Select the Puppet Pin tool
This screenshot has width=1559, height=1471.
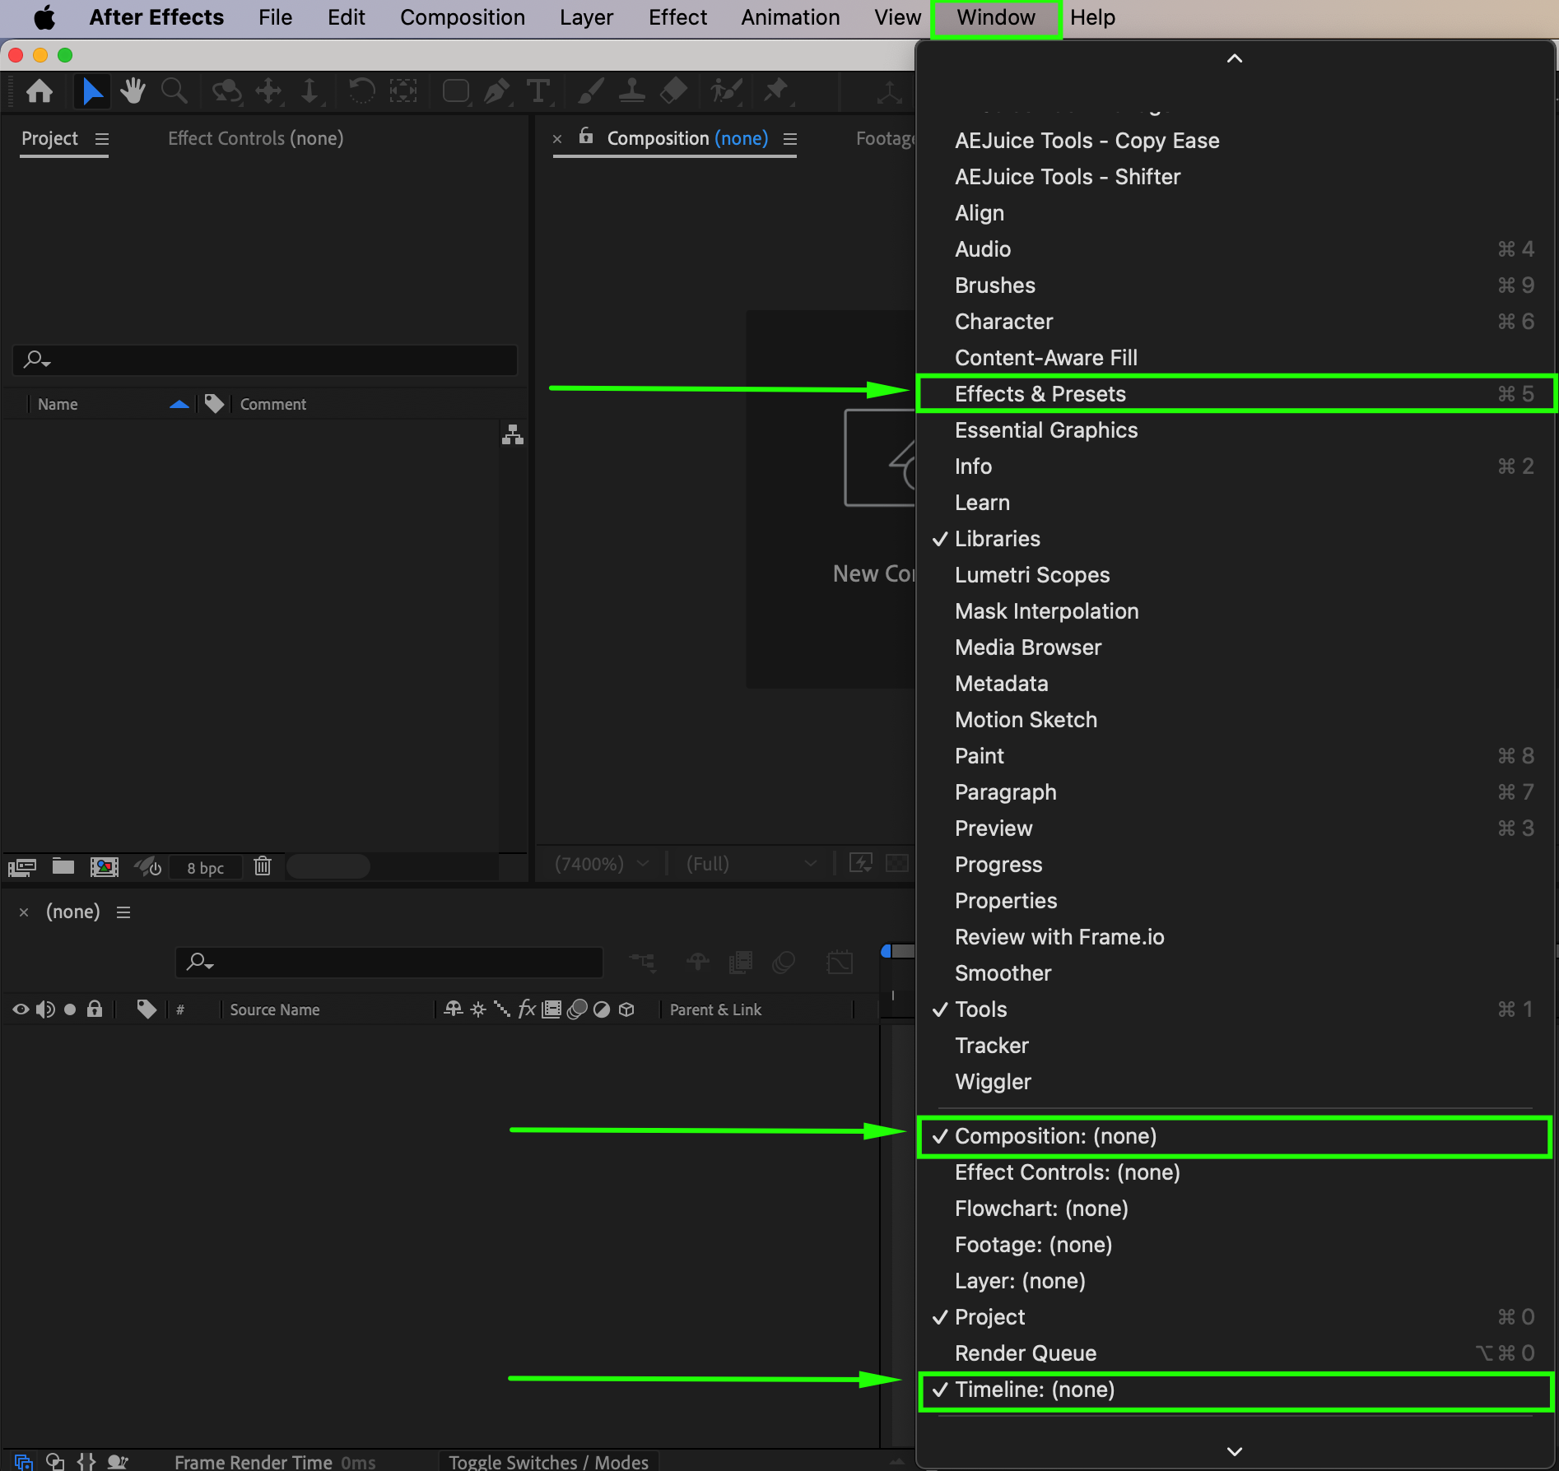tap(775, 90)
